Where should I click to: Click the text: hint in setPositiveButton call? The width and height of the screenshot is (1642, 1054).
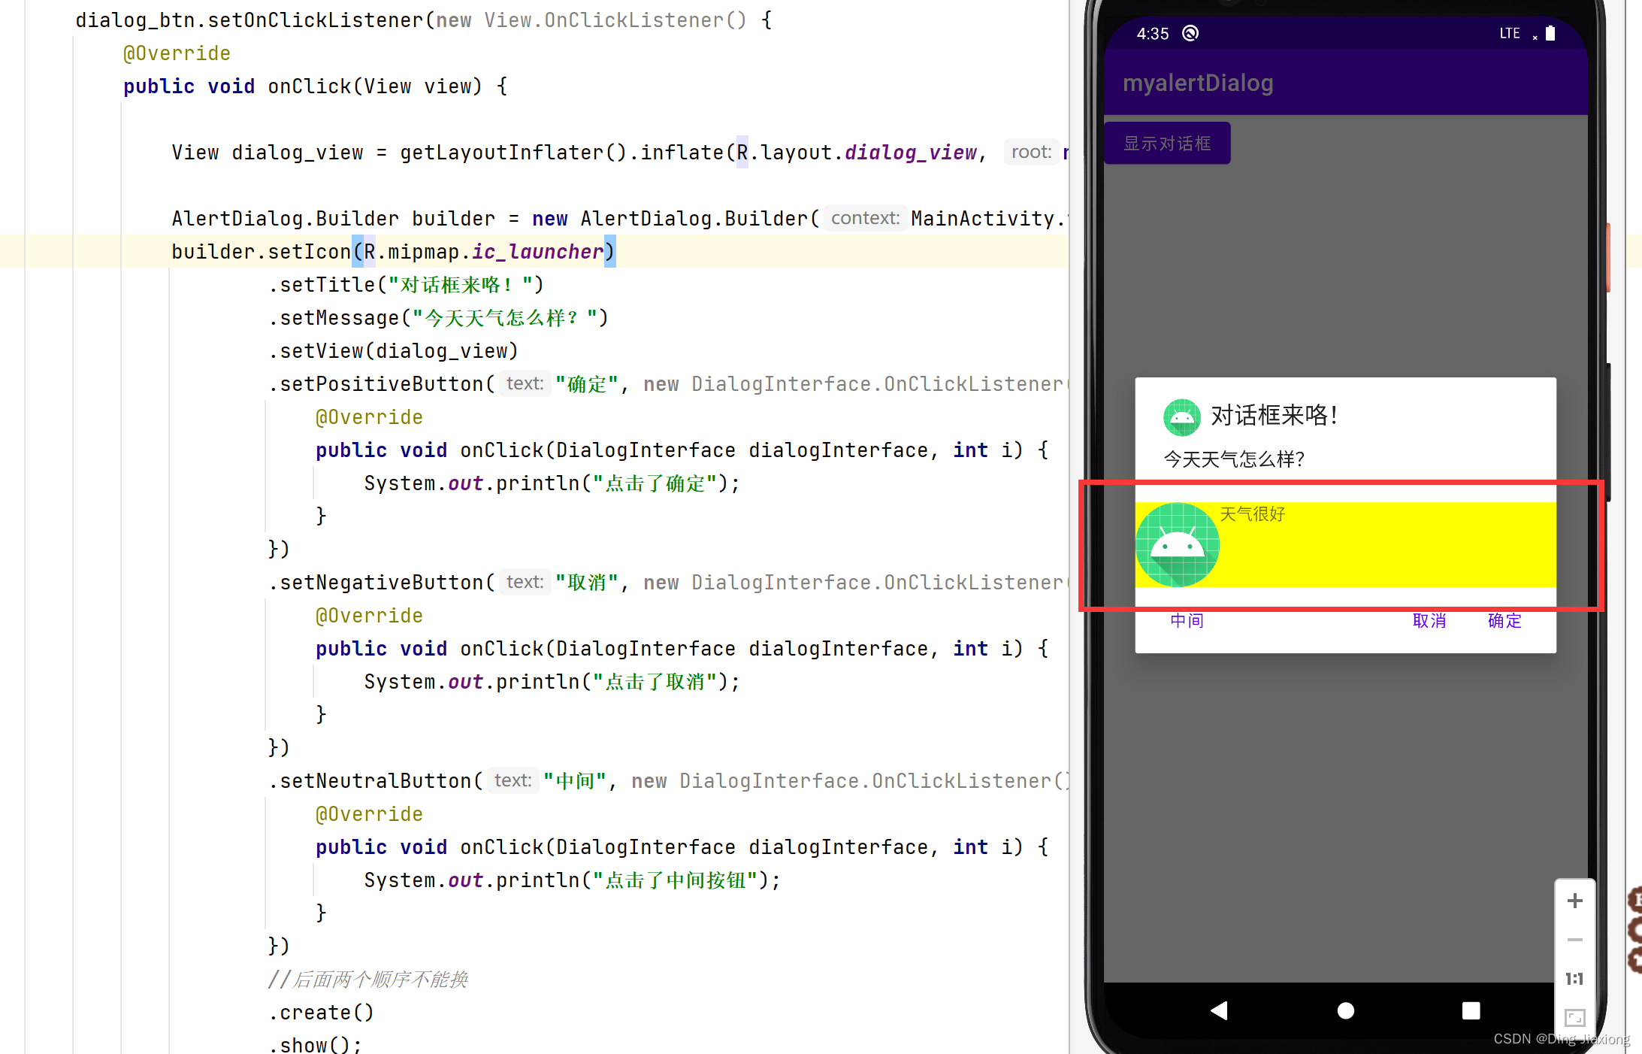point(525,383)
